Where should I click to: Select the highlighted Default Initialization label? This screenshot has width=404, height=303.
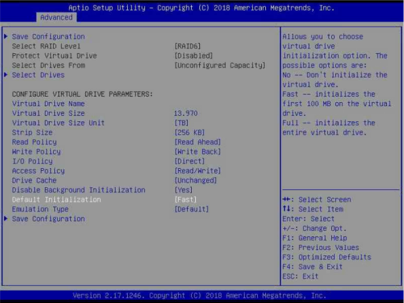(56, 200)
